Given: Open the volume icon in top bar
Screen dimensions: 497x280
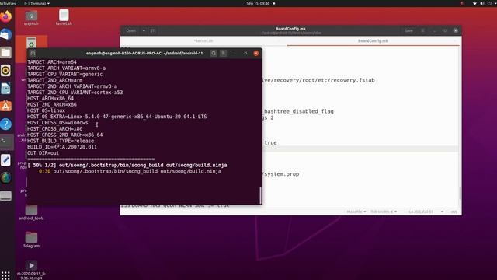Looking at the screenshot, I should tap(481, 3).
